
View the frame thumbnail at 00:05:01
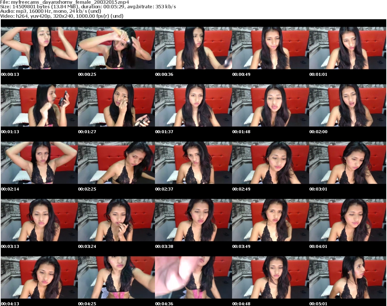(x=348, y=277)
